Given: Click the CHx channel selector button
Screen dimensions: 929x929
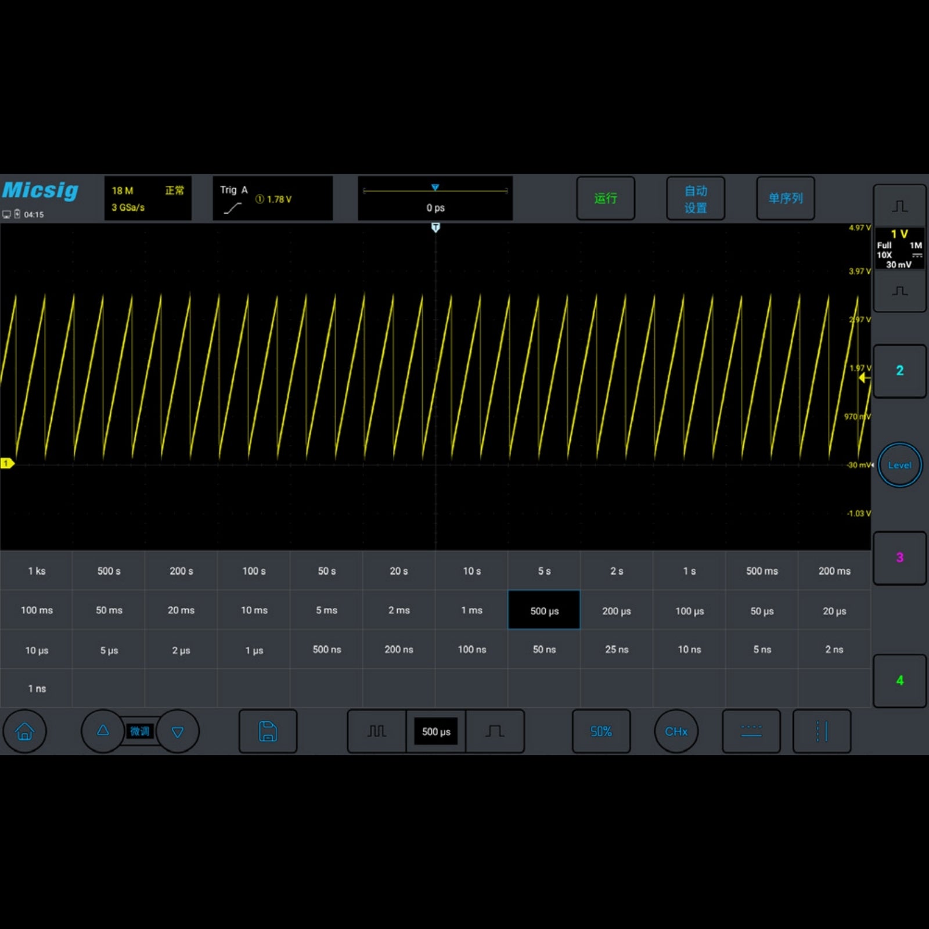Looking at the screenshot, I should coord(676,732).
